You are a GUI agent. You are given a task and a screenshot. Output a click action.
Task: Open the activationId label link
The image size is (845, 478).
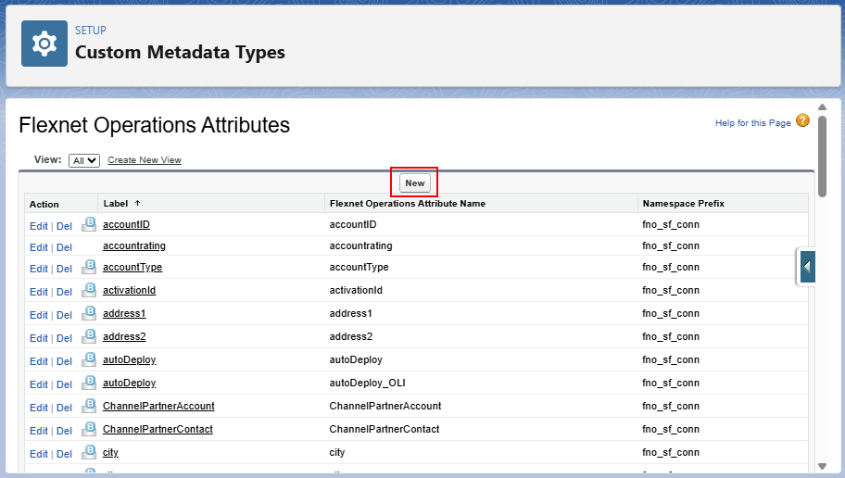point(130,290)
